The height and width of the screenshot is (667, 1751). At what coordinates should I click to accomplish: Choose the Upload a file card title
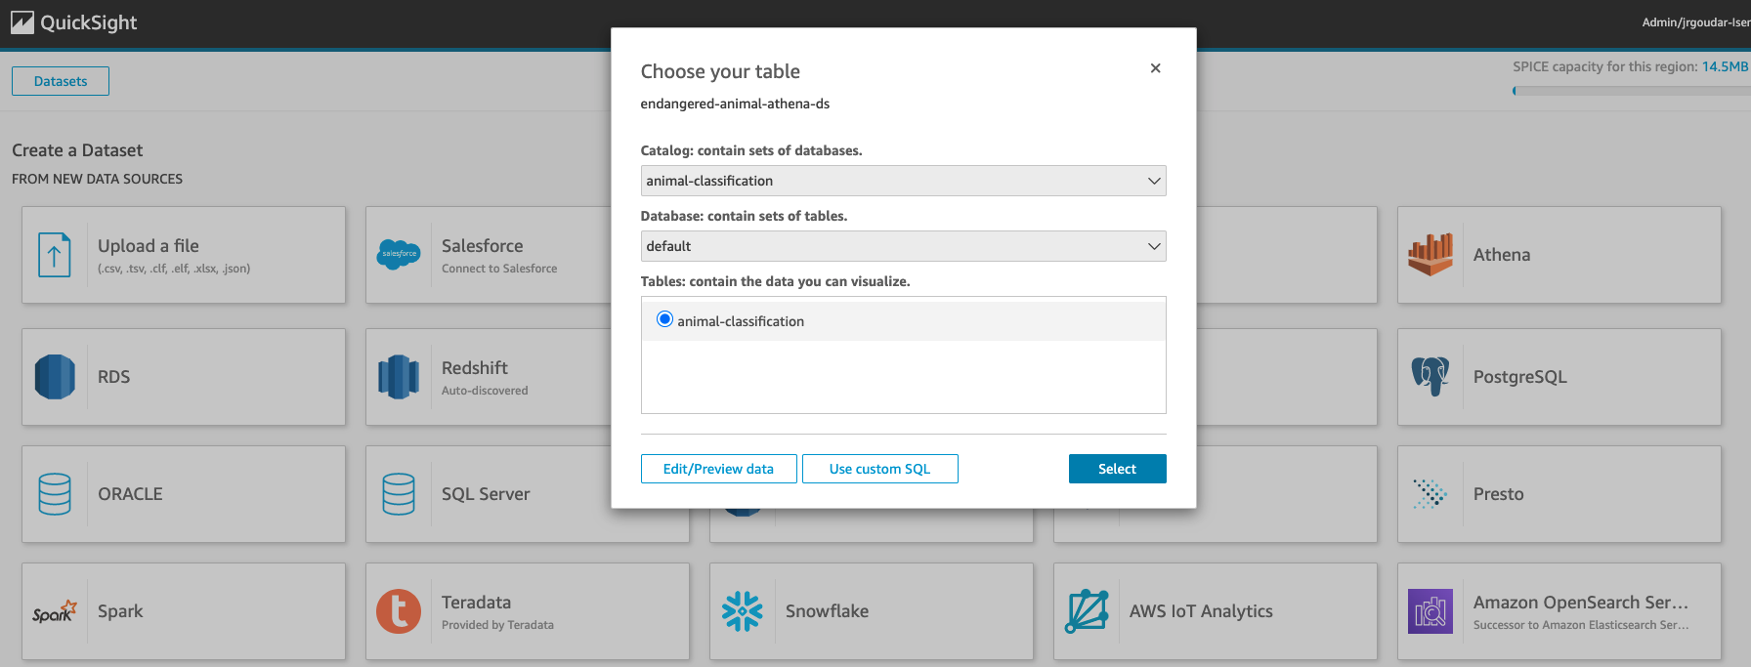click(149, 246)
